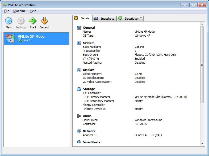Switch to the Details tab
Viewport: 209px width, 156px height.
[82, 18]
